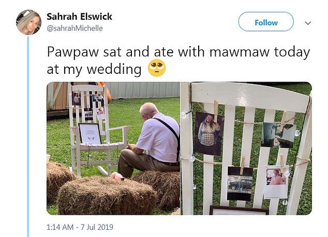Click the tweet text about Pawpaw and mawmaw

(178, 60)
